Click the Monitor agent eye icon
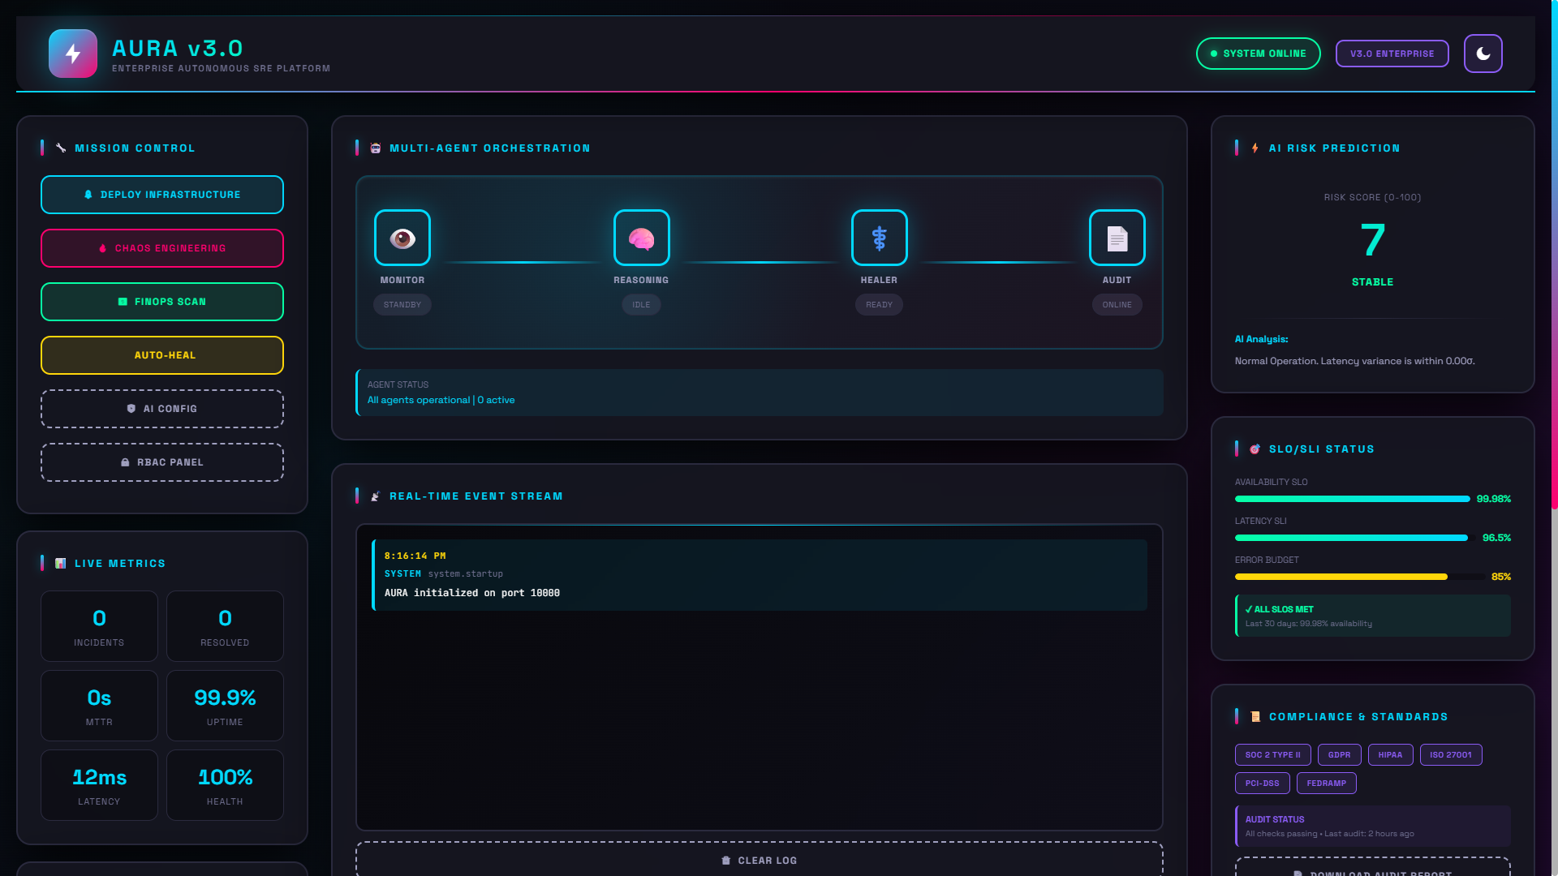 [x=402, y=238]
